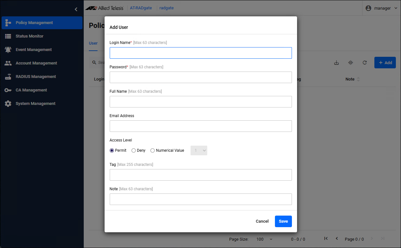Click the System Management gear icon

[8, 104]
